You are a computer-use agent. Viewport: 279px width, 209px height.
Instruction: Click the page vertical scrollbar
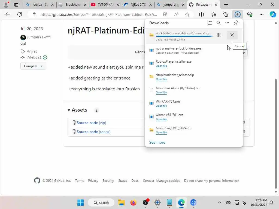(x=276, y=134)
